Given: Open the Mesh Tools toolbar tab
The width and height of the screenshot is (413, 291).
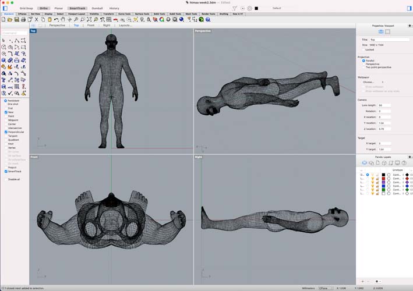Looking at the screenshot, I should click(x=191, y=14).
